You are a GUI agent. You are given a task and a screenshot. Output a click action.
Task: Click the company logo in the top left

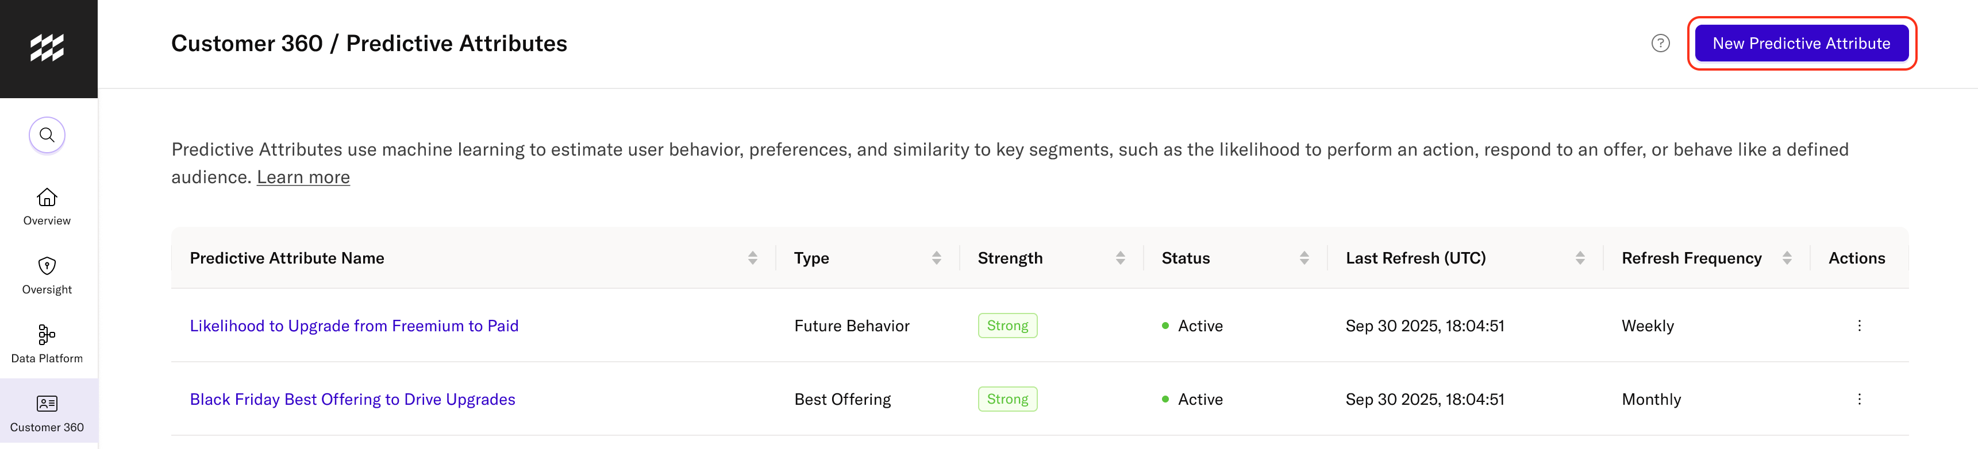coord(48,47)
